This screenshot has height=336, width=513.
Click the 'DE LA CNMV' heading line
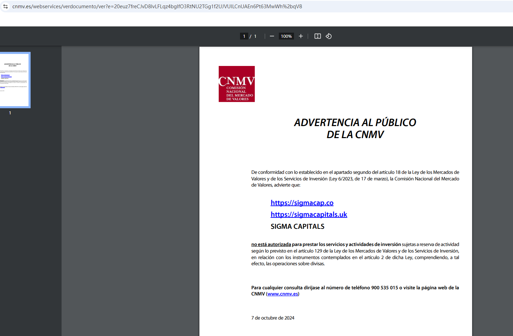point(355,135)
